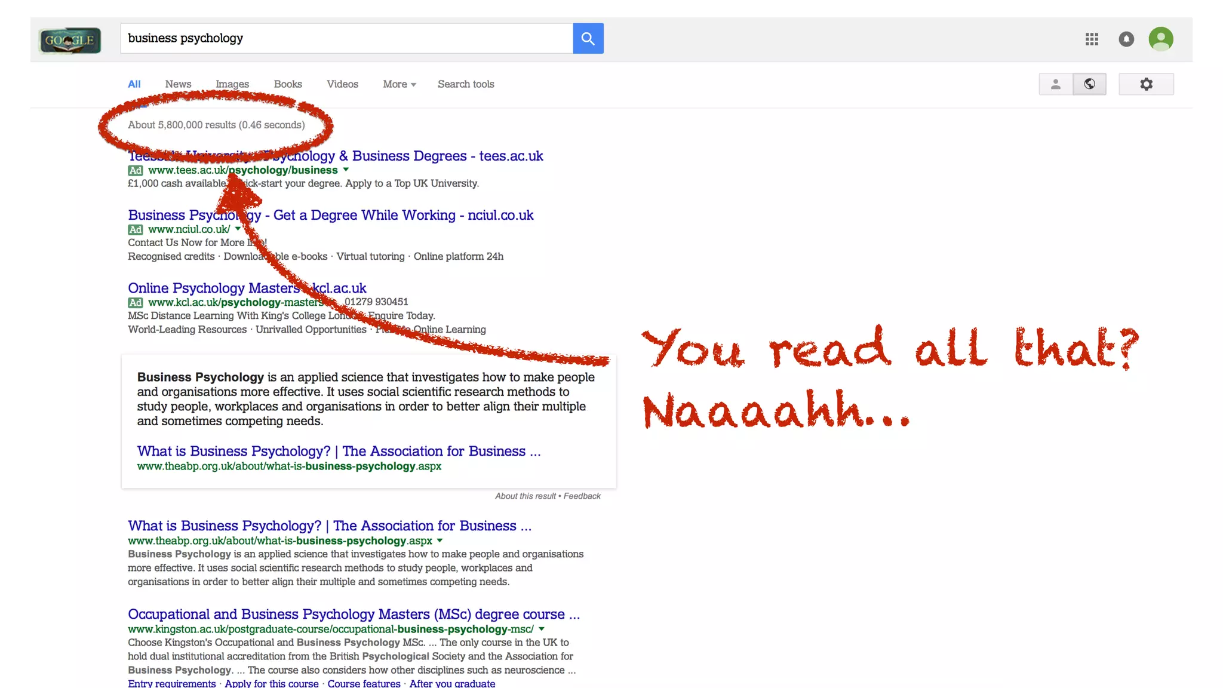The width and height of the screenshot is (1223, 688).
Task: Open Entry requirements sitelink
Action: pyautogui.click(x=171, y=683)
